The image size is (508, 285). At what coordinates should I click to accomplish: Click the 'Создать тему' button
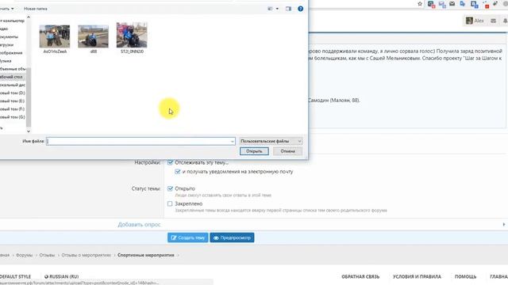[188, 237]
